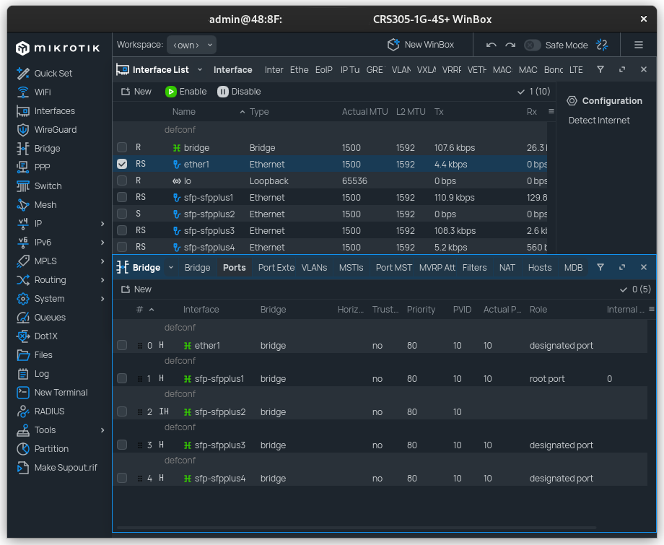Image resolution: width=664 pixels, height=545 pixels.
Task: Open the WireGuard section
Action: click(x=47, y=130)
